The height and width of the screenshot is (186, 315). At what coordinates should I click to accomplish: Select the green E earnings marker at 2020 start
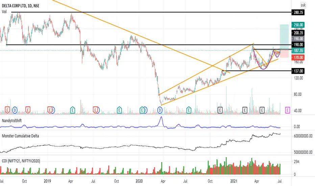[x=142, y=110]
